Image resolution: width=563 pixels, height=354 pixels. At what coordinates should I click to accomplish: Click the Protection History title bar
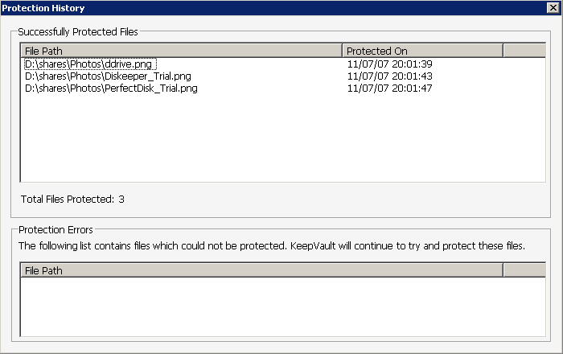tap(241, 8)
